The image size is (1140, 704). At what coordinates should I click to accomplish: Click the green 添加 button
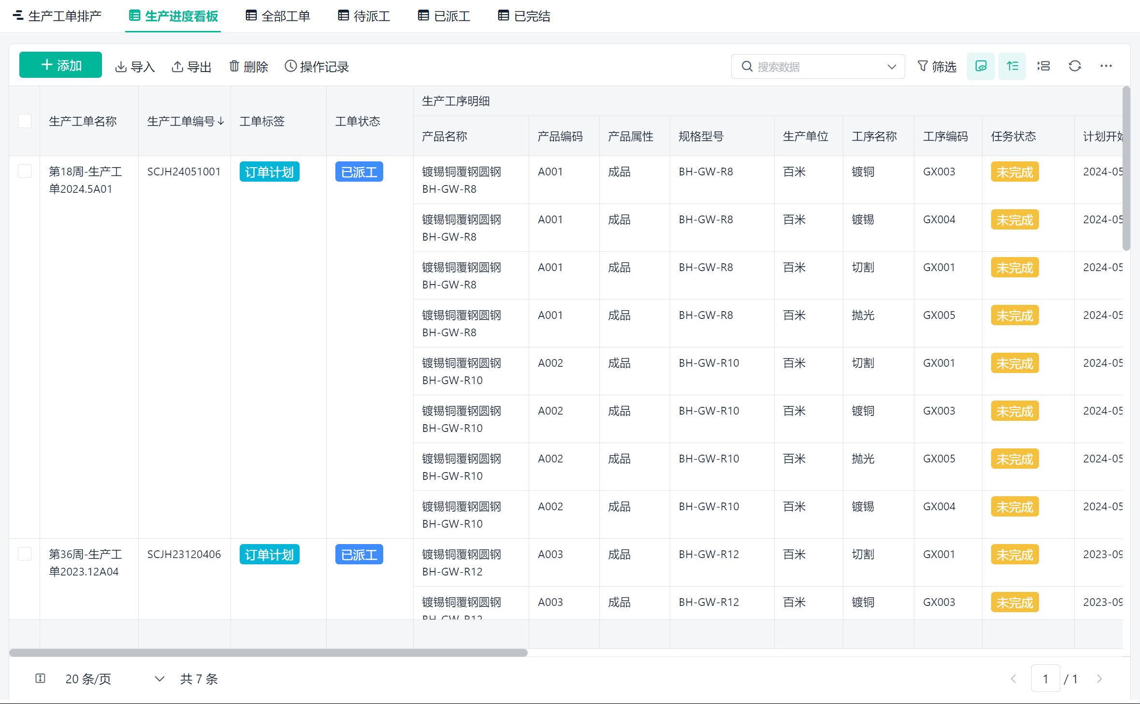pos(60,65)
